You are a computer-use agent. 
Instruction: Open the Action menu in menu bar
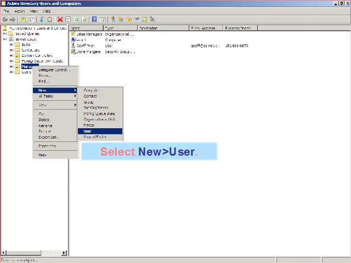coord(20,11)
